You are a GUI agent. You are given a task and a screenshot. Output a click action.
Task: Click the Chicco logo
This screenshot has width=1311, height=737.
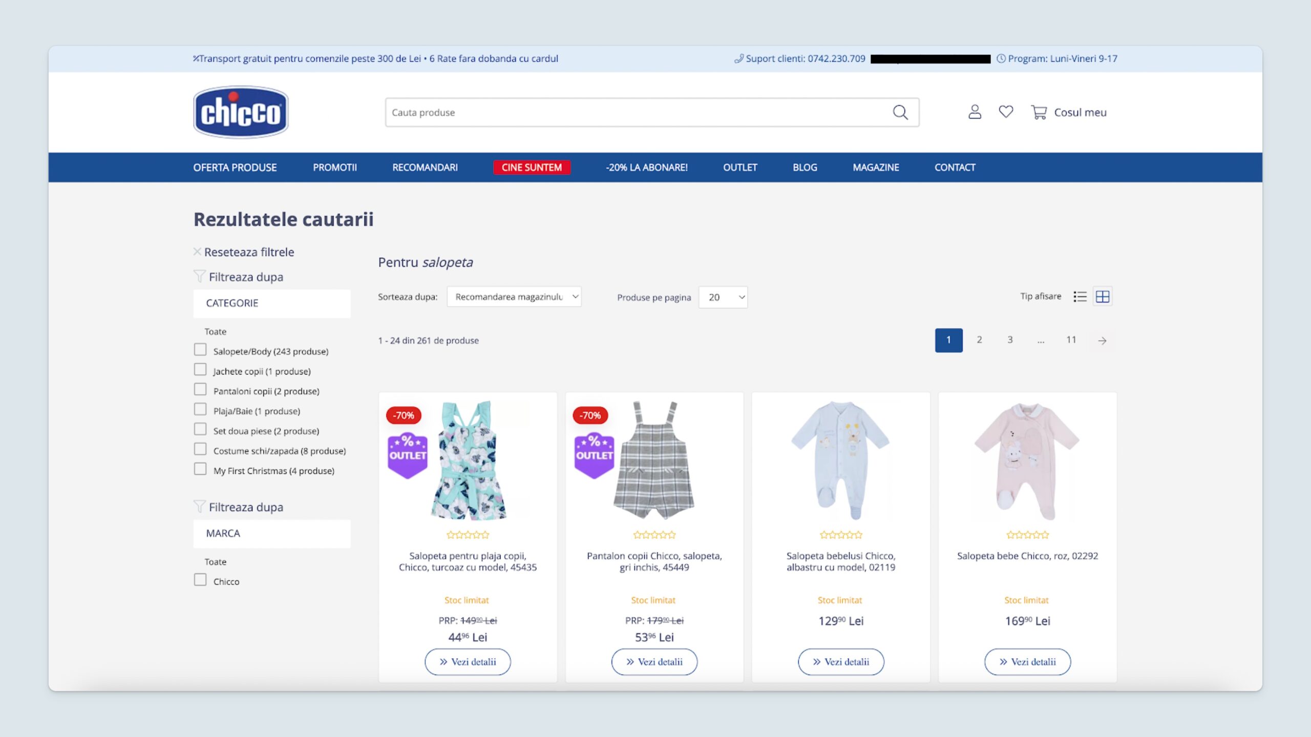(x=241, y=112)
